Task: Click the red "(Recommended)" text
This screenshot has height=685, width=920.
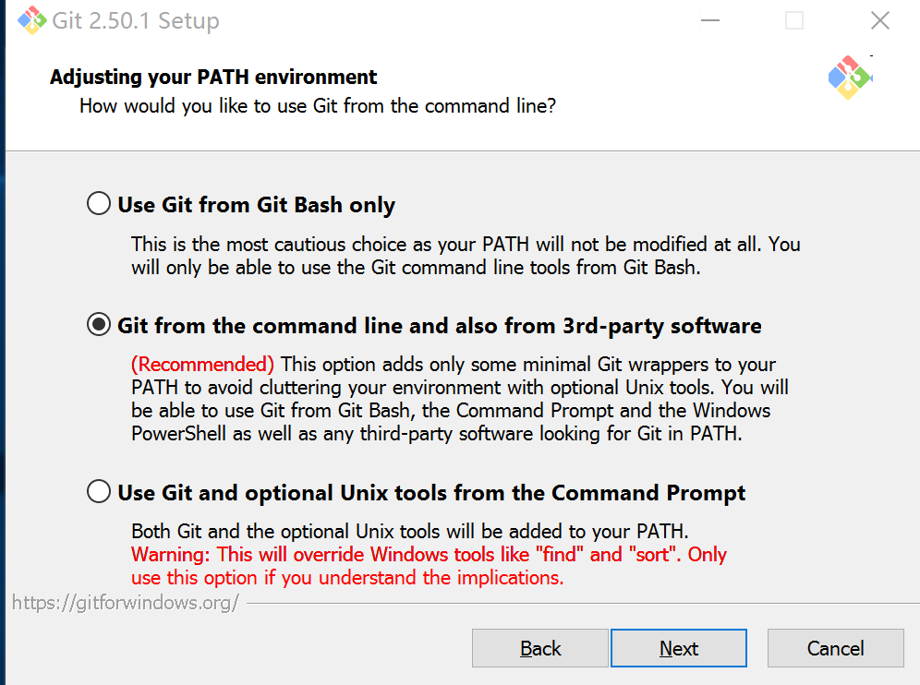Action: tap(202, 365)
